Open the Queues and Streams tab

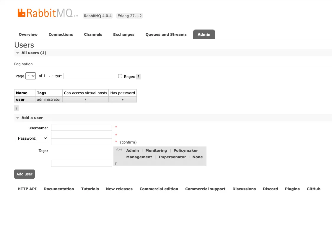click(166, 34)
